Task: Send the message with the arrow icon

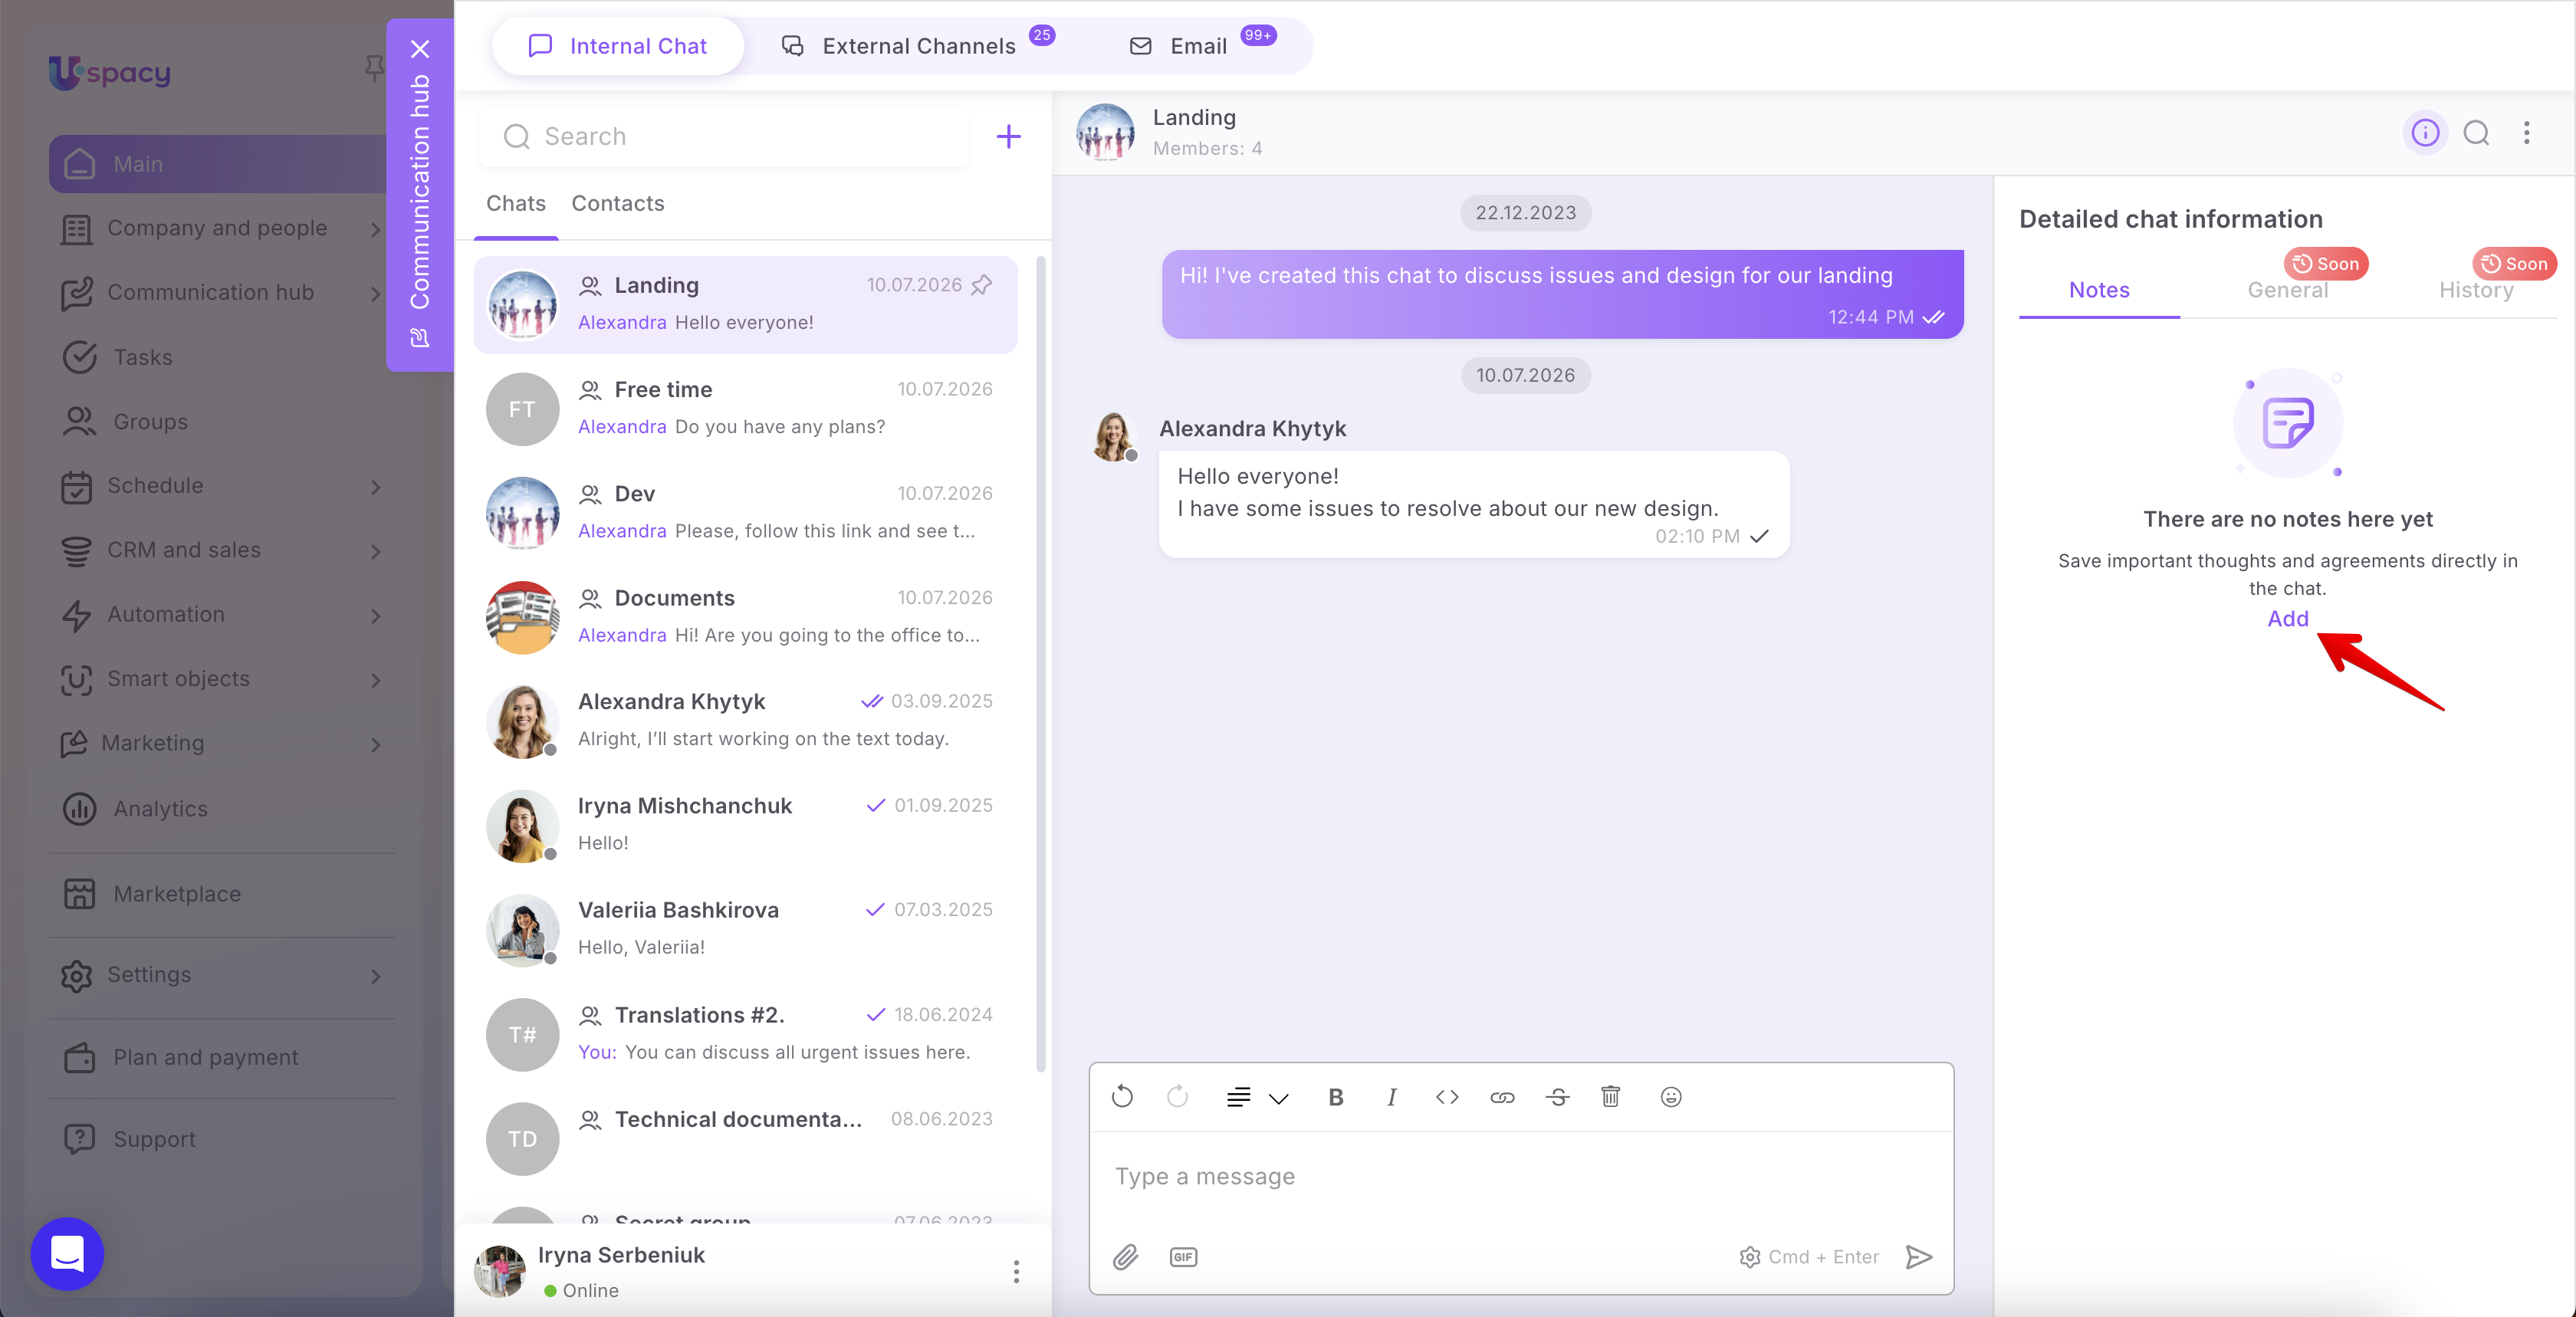Action: pyautogui.click(x=1919, y=1257)
